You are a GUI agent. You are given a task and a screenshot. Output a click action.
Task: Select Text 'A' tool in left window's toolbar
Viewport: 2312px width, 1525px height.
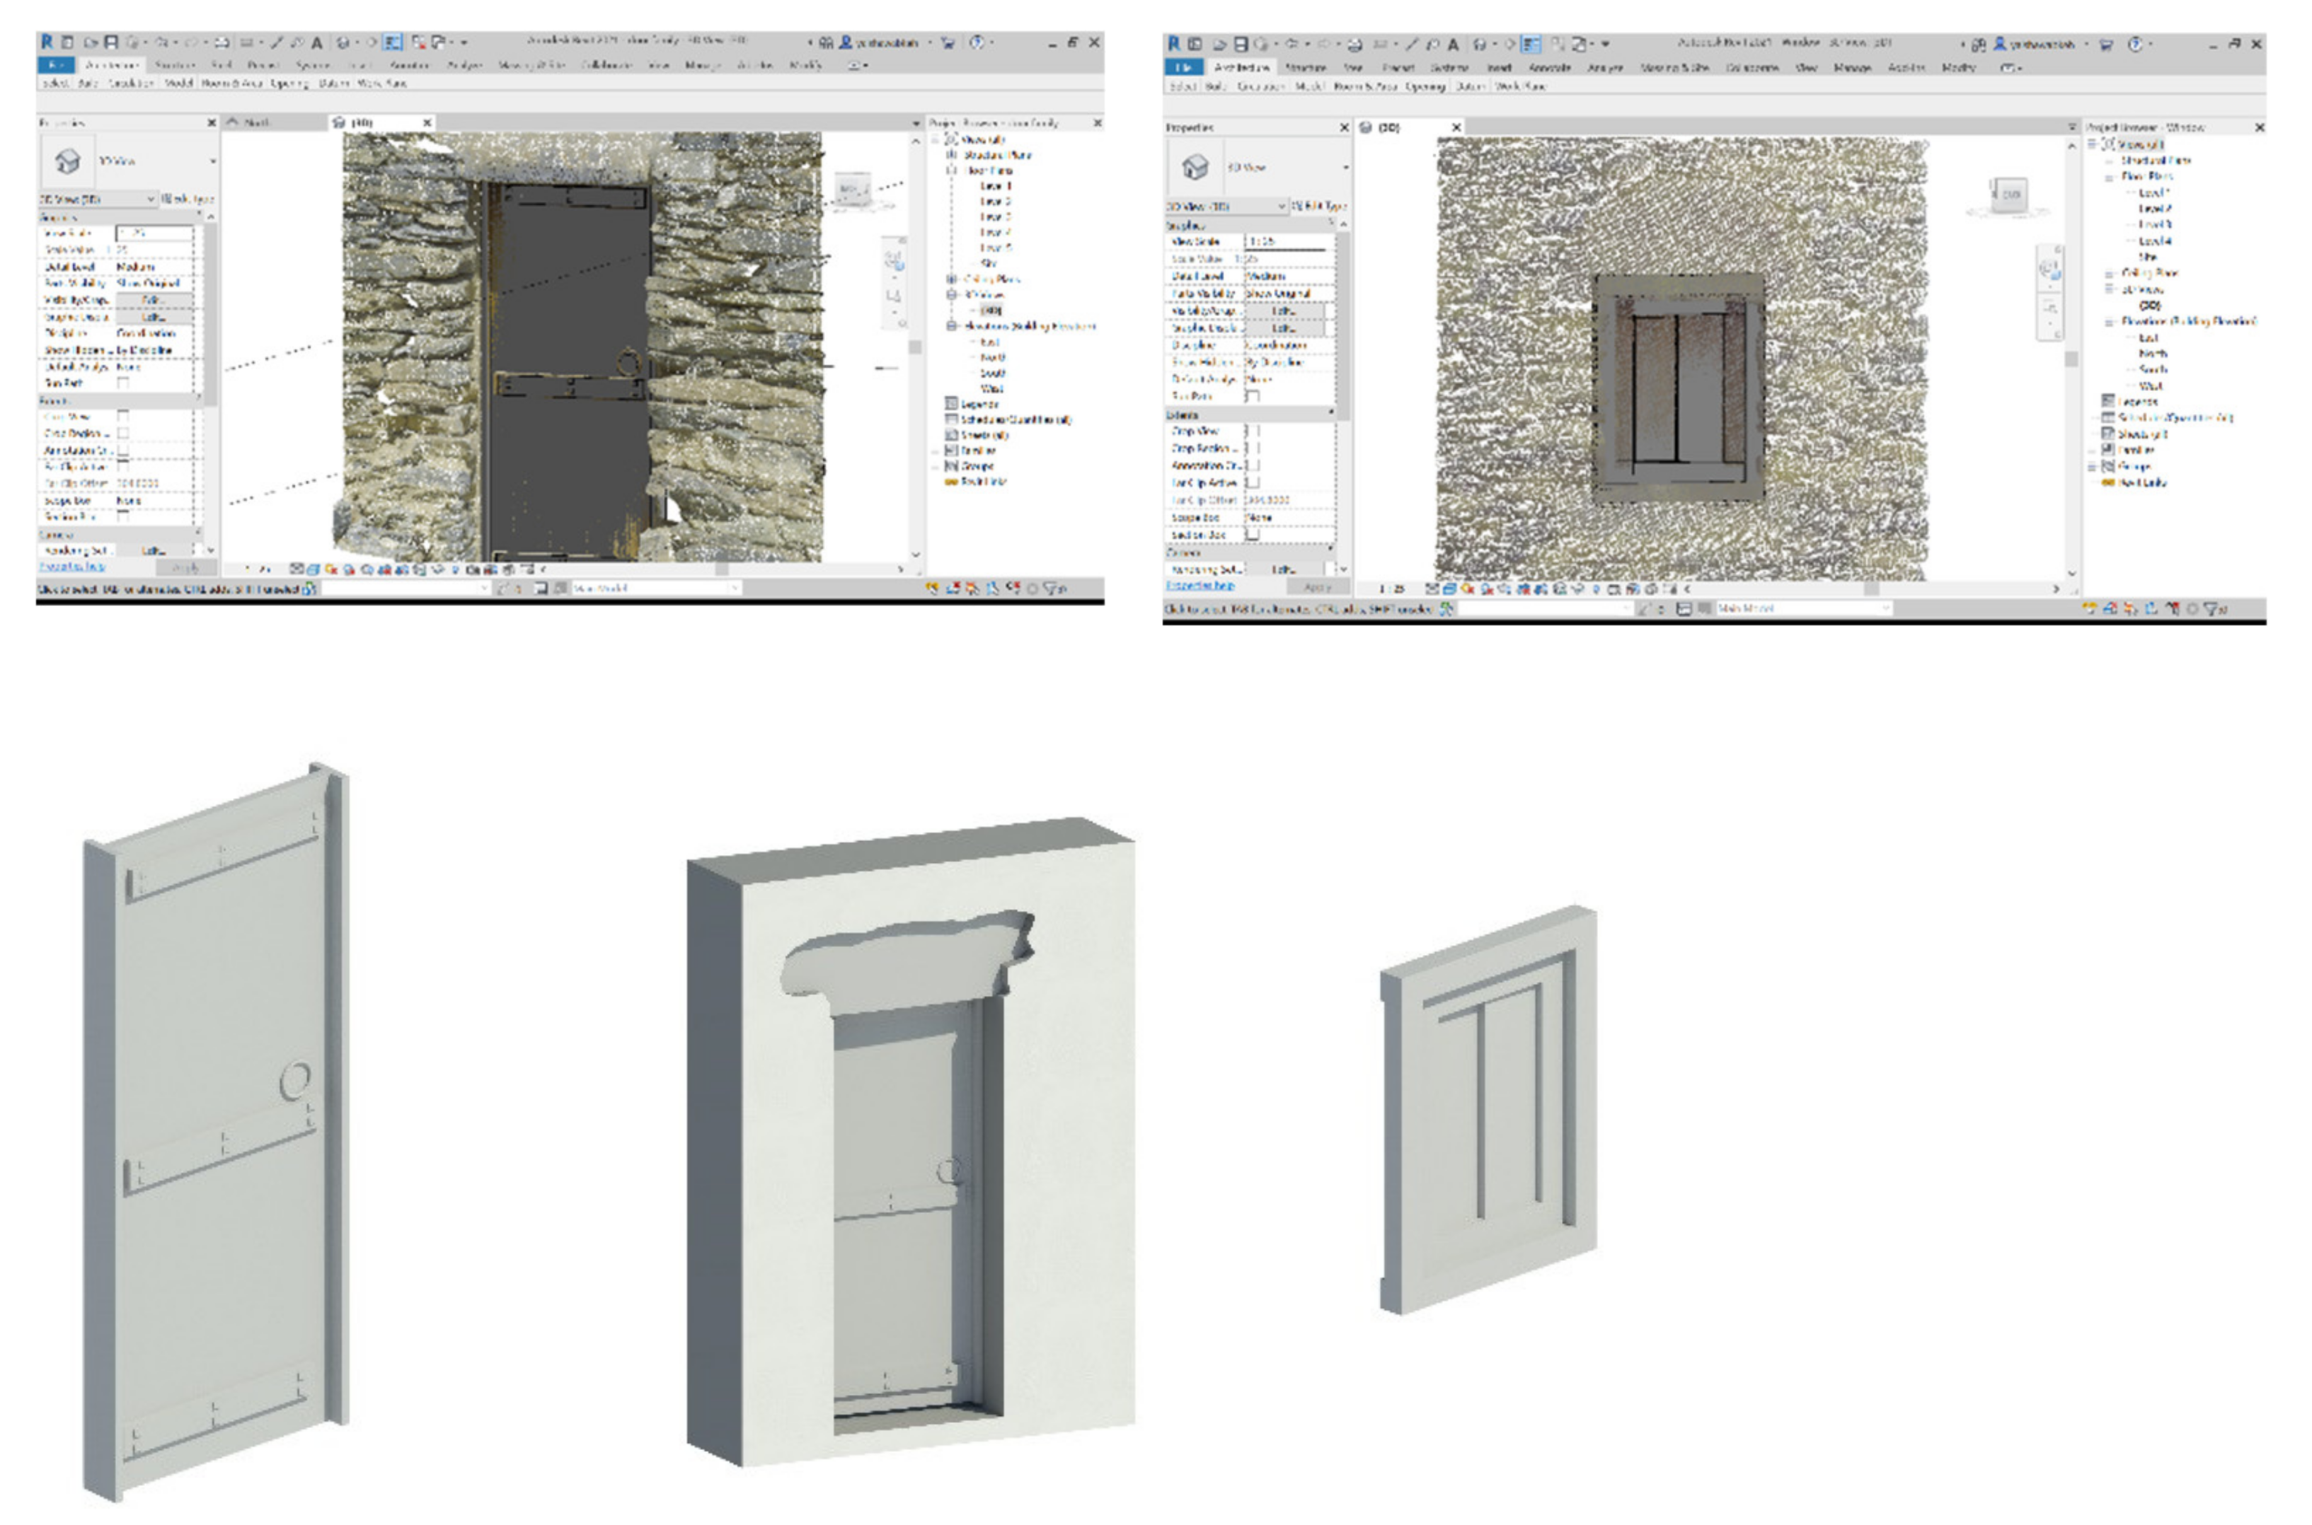pos(316,42)
